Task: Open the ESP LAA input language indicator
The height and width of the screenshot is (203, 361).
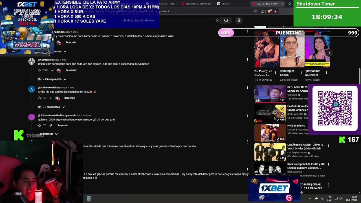Action: [329, 198]
